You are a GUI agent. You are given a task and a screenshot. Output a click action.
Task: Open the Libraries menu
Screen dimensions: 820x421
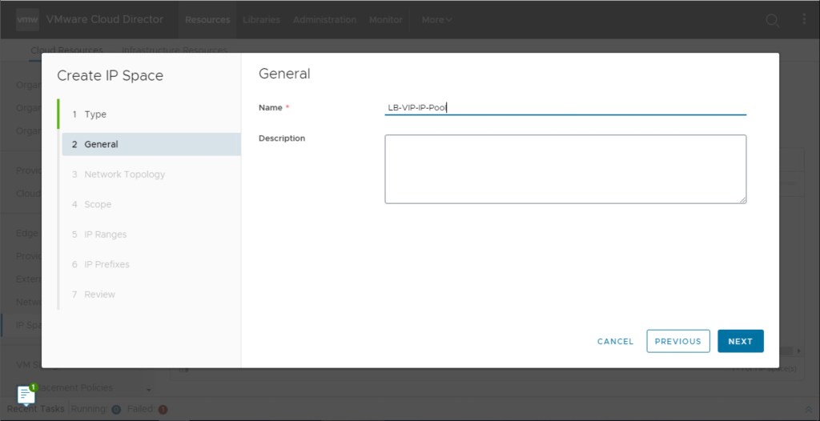coord(261,19)
